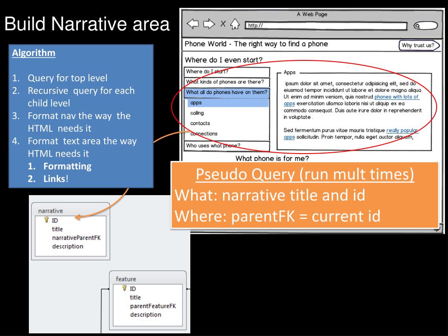Click the 'feature' table header
448x336 pixels.
126,279
